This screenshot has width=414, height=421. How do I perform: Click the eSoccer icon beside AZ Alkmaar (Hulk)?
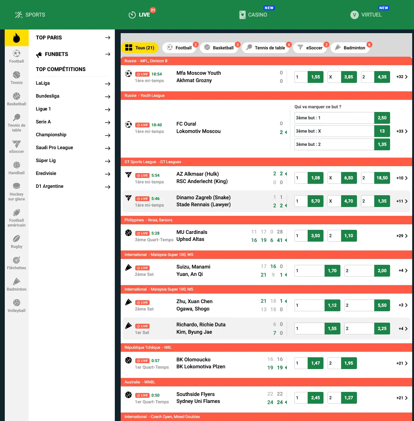point(128,175)
